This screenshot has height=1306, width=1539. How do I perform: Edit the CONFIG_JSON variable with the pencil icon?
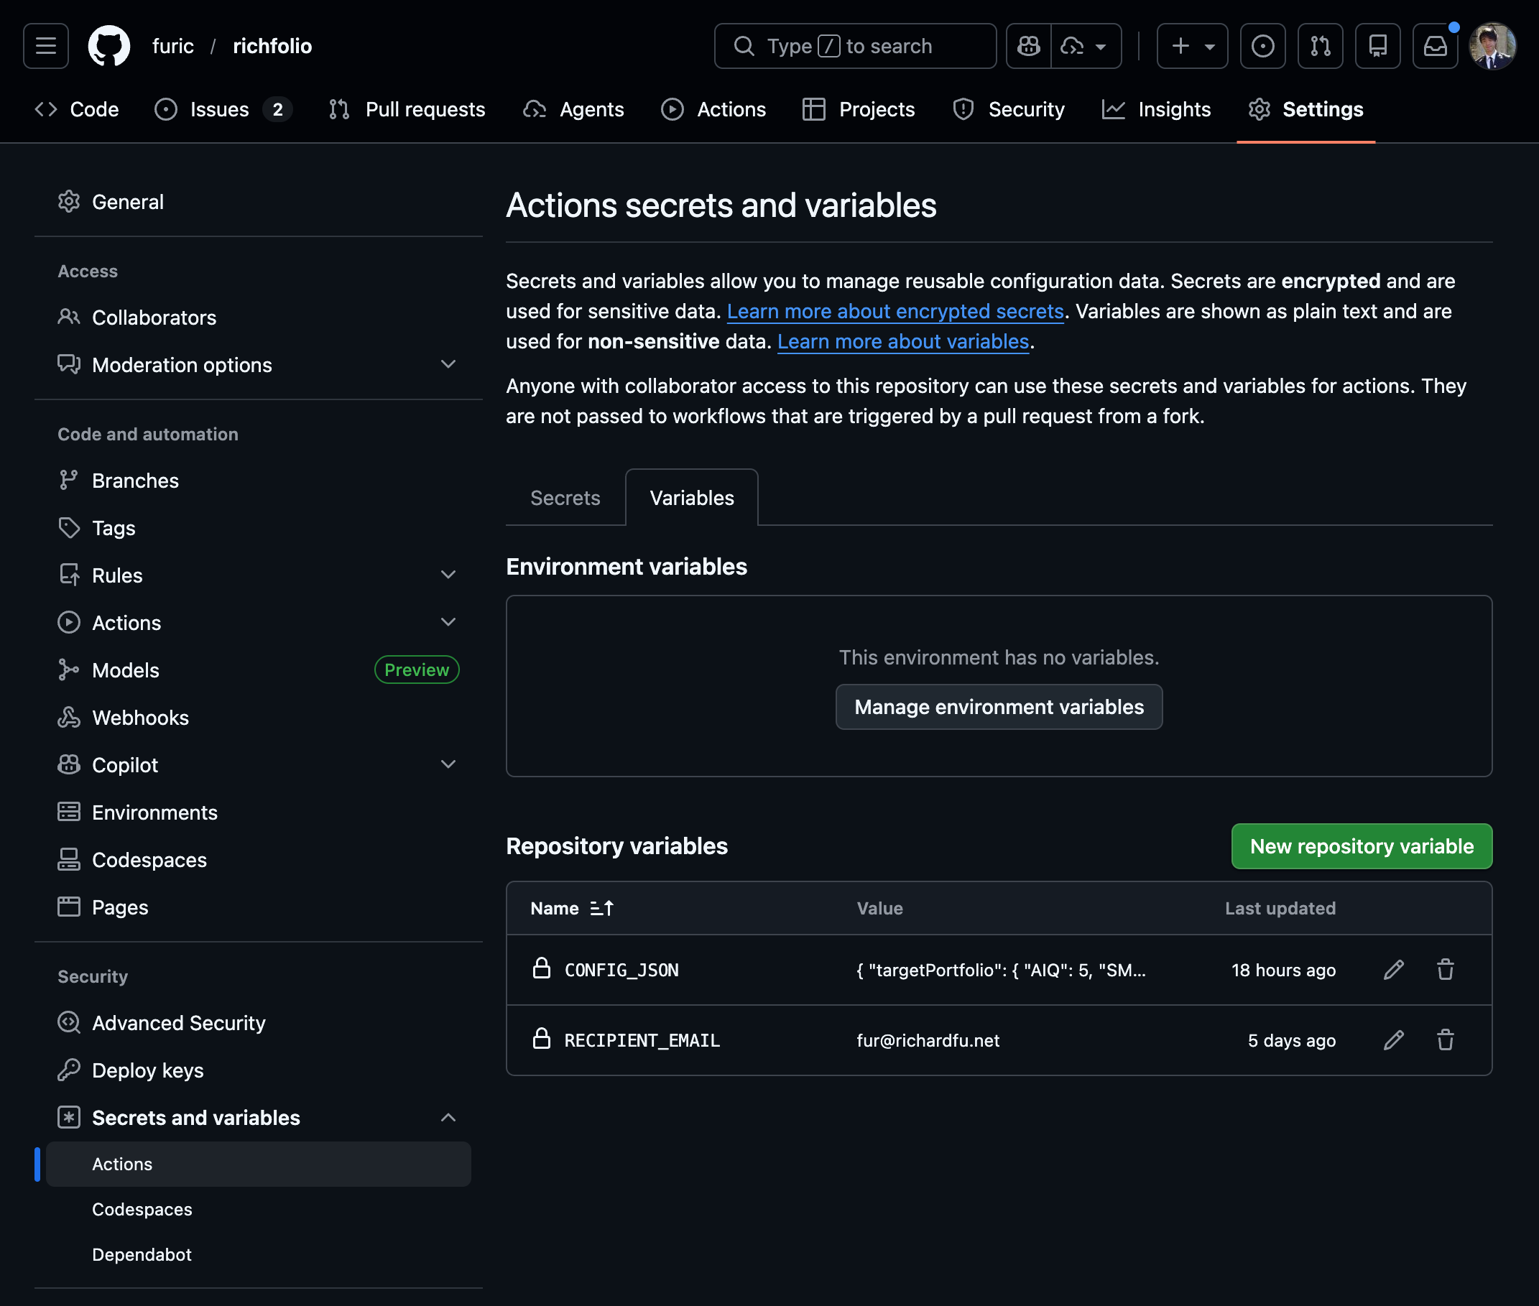(1394, 970)
